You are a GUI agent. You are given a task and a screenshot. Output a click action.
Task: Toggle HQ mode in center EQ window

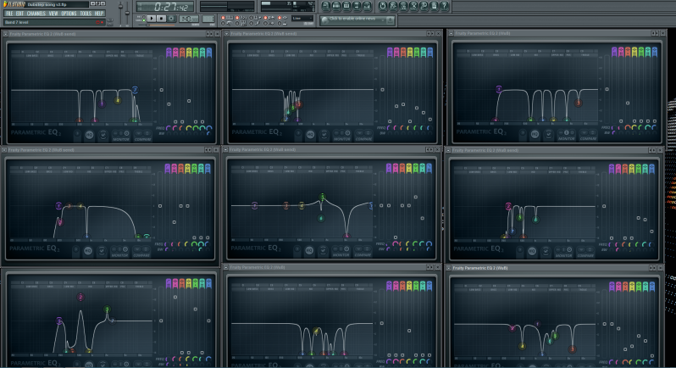point(309,250)
